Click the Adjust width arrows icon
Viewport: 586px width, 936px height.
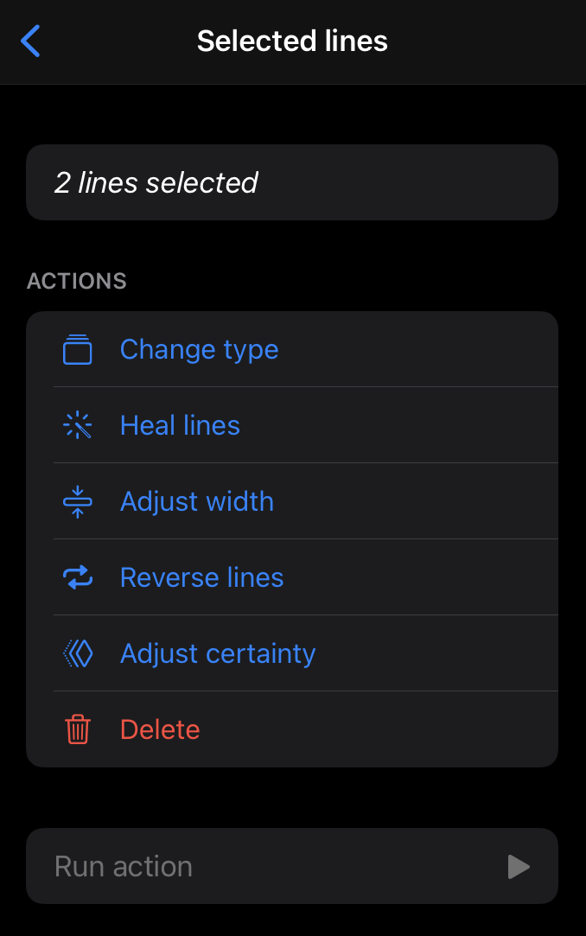pyautogui.click(x=78, y=501)
